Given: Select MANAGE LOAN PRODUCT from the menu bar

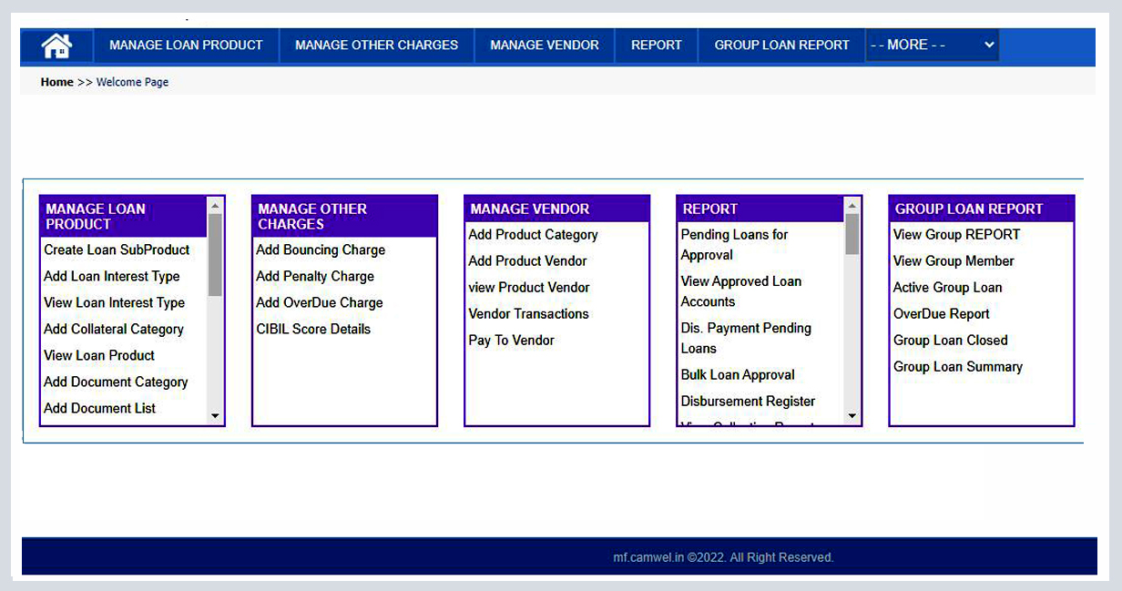Looking at the screenshot, I should point(185,45).
